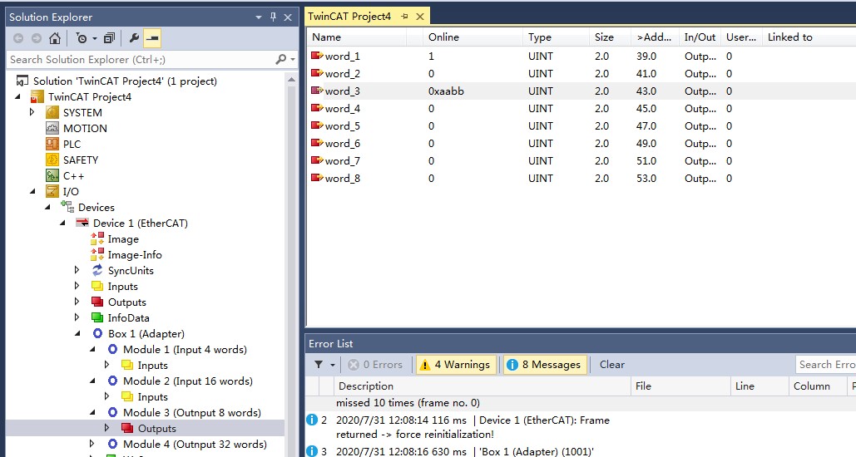Image resolution: width=856 pixels, height=457 pixels.
Task: Close the TwinCAT Project4 tab
Action: pos(420,17)
